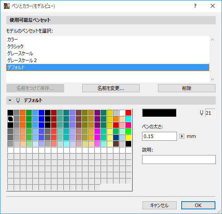Select the カラー pen set
This screenshot has width=222, height=214.
pyautogui.click(x=108, y=40)
